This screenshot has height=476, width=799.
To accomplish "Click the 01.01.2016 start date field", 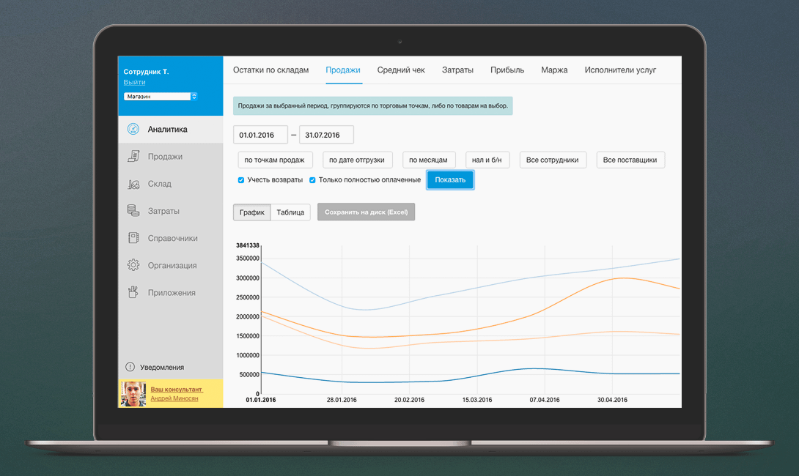I will 260,135.
